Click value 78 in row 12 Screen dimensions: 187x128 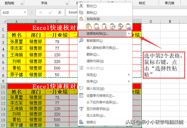[x=57, y=97]
